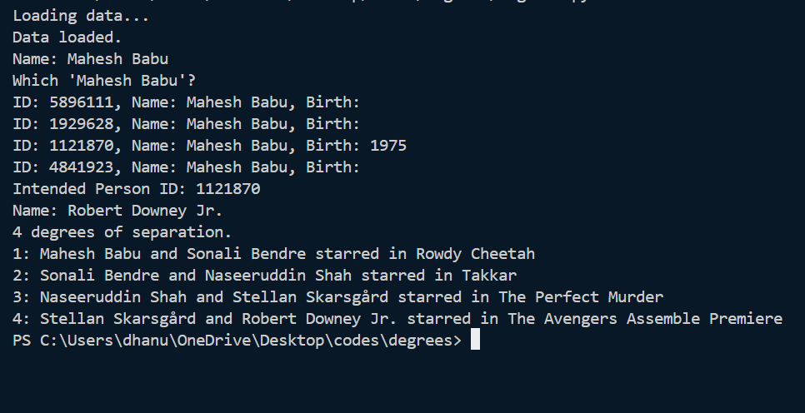Viewport: 805px width, 413px height.
Task: Click Sonali Bendre in step 1
Action: point(246,254)
